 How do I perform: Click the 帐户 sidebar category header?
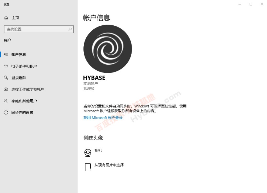pyautogui.click(x=8, y=40)
